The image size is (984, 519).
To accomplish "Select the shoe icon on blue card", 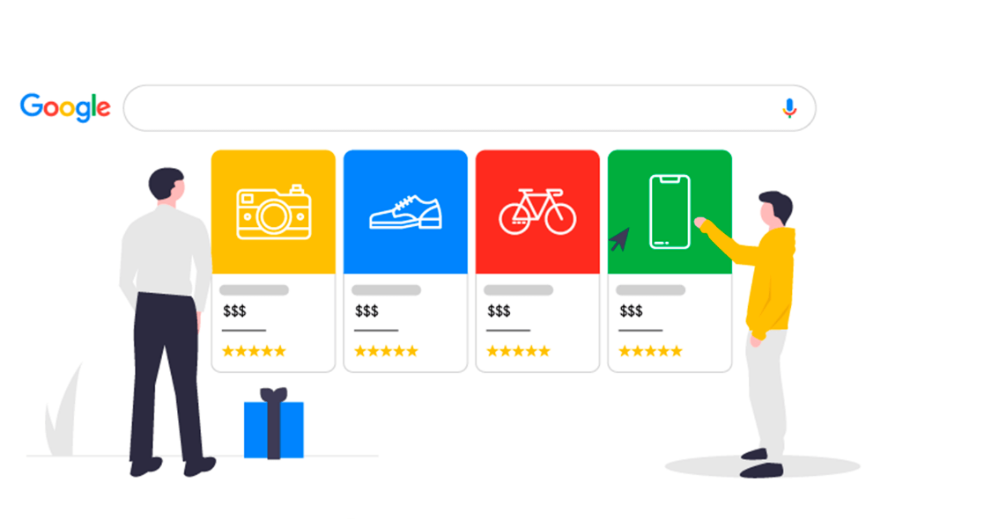I will pyautogui.click(x=405, y=212).
